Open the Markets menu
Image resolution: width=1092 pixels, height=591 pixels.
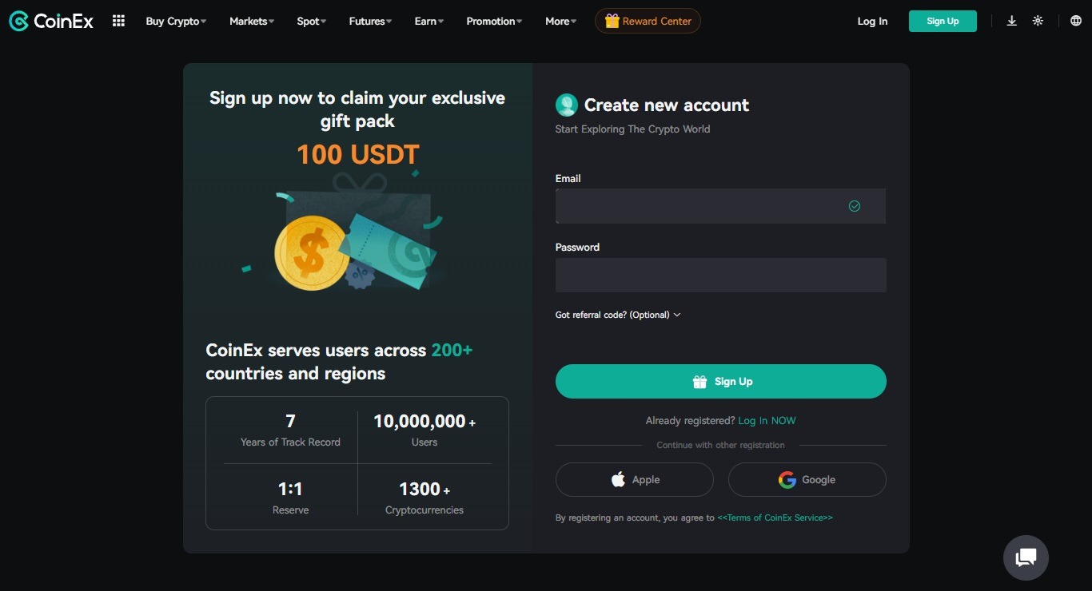(251, 22)
